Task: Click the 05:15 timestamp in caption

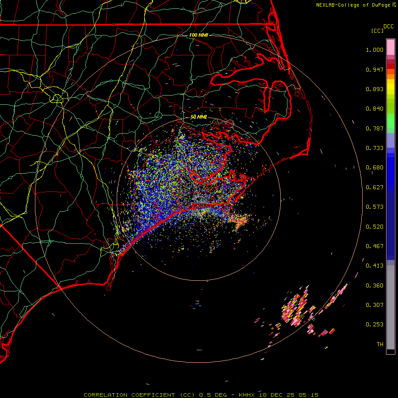Action: click(308, 395)
